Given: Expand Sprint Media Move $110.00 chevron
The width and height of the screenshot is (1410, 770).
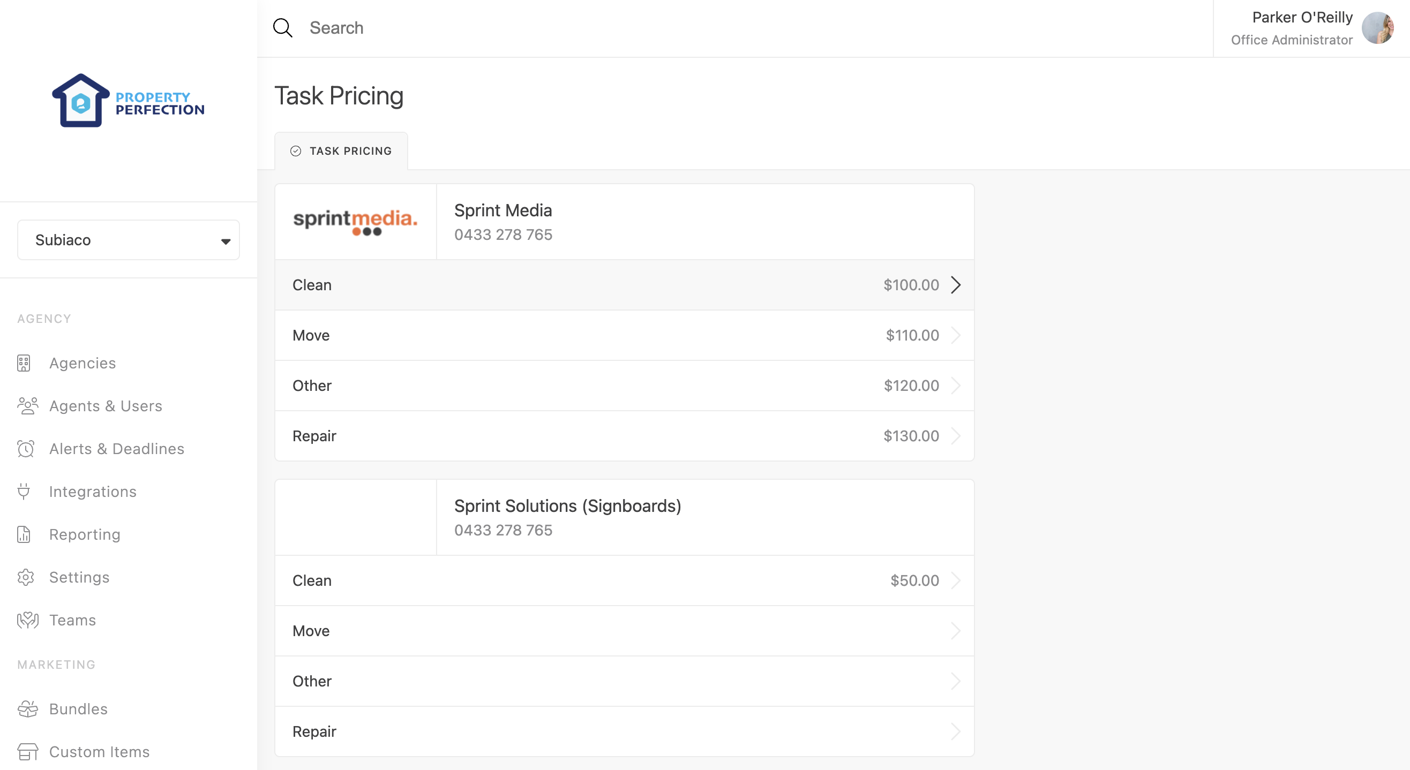Looking at the screenshot, I should tap(956, 336).
